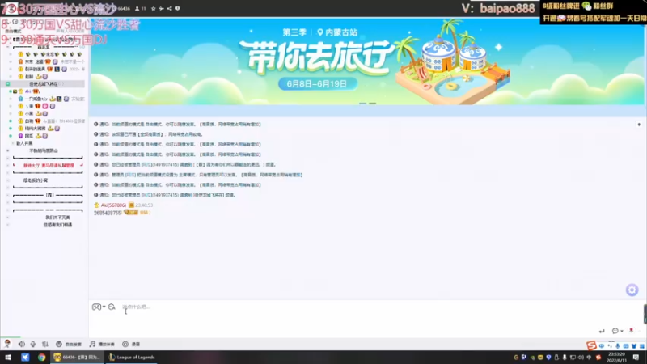Click the red flower gift icon
The height and width of the screenshot is (364, 647).
point(631,331)
